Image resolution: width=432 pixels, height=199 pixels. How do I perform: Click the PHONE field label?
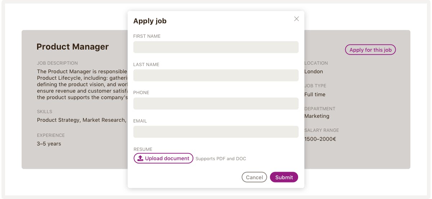click(141, 93)
